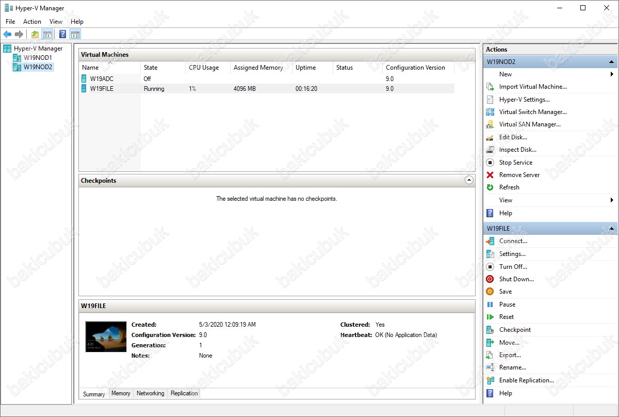
Task: Collapse the W19FILE actions section
Action: (x=612, y=229)
